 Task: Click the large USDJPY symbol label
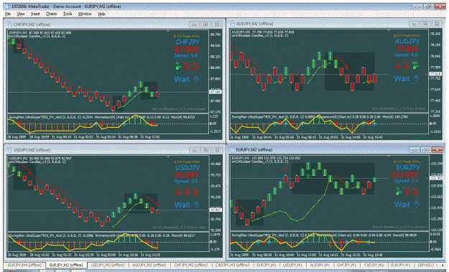tap(188, 168)
